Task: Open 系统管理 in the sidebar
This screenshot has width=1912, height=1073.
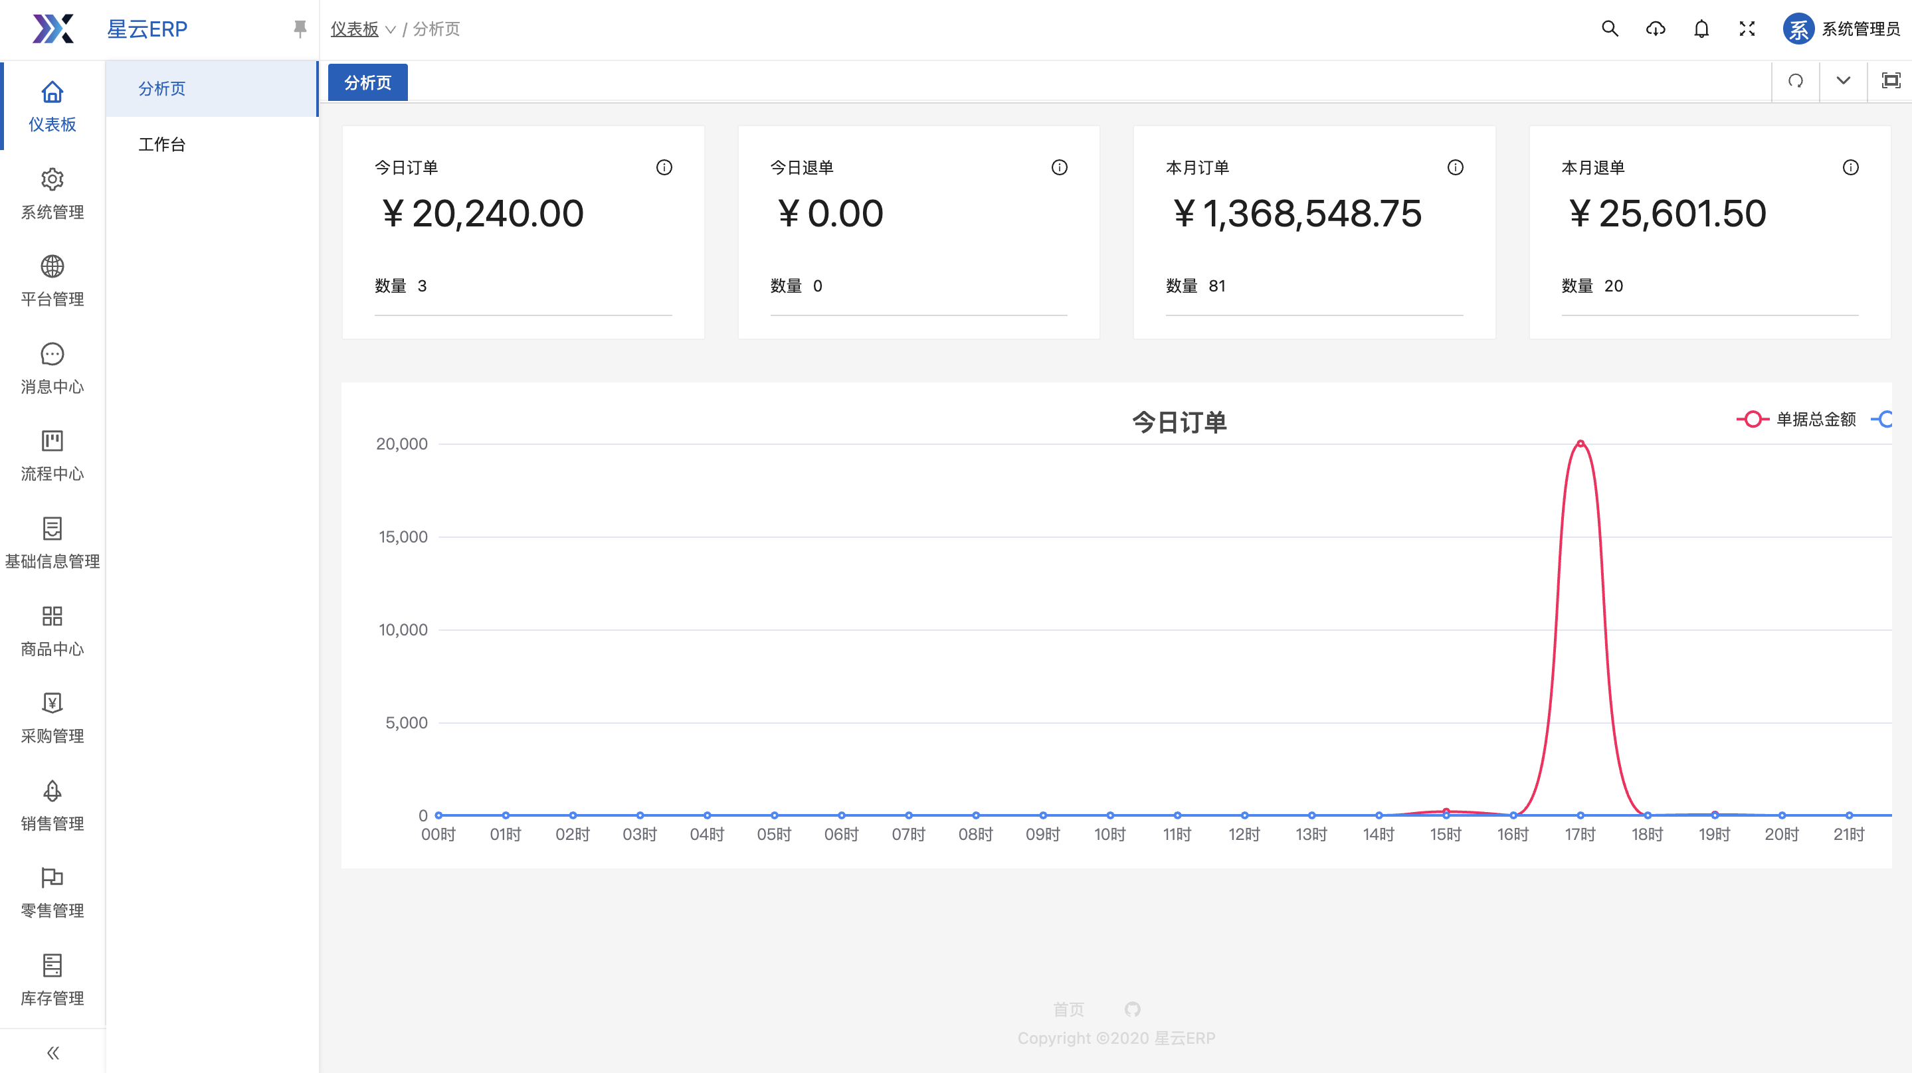Action: [x=52, y=195]
